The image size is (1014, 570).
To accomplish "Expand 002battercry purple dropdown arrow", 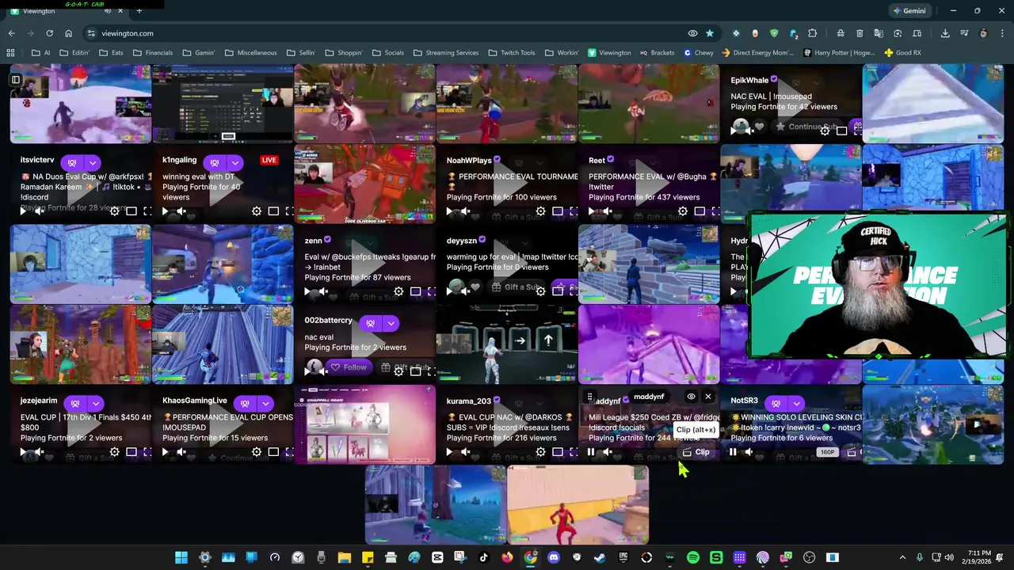I will 391,323.
